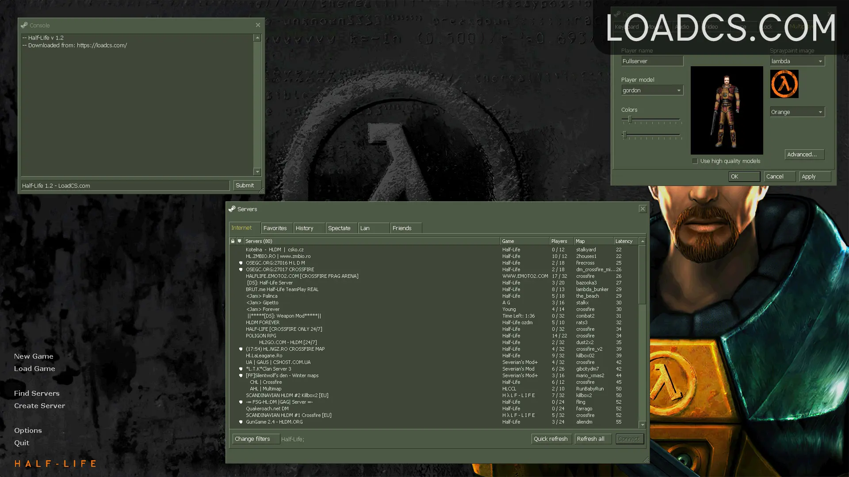
Task: Click the password lock column header icon
Action: click(x=233, y=241)
